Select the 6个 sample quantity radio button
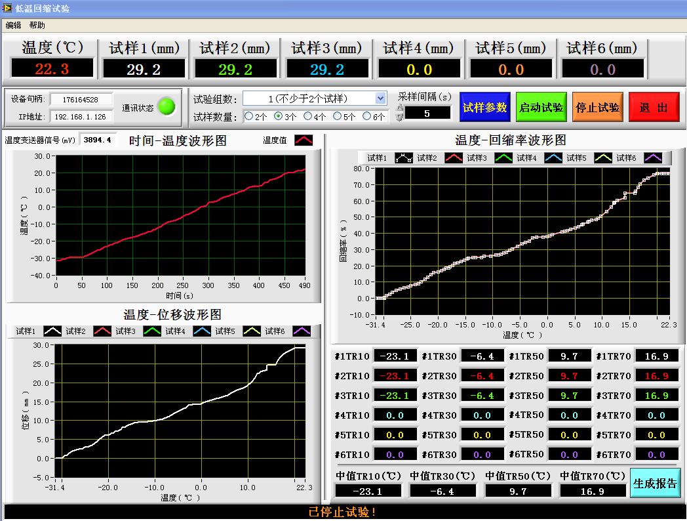 coord(366,117)
